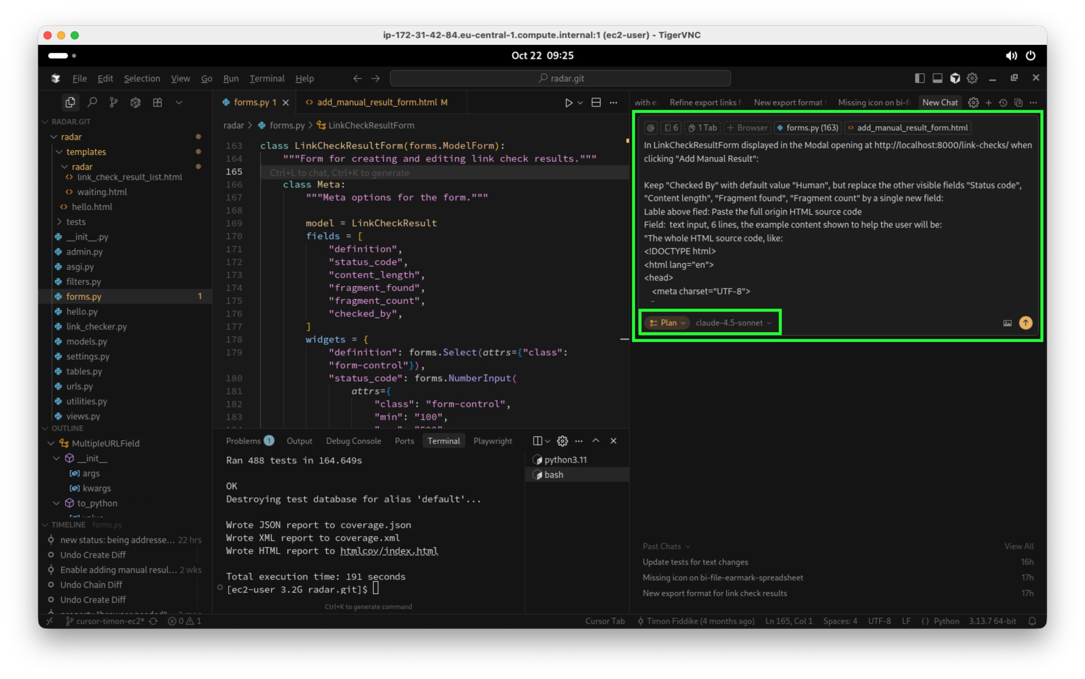The height and width of the screenshot is (679, 1085).
Task: Click the radar.git command center search field
Action: pyautogui.click(x=560, y=78)
